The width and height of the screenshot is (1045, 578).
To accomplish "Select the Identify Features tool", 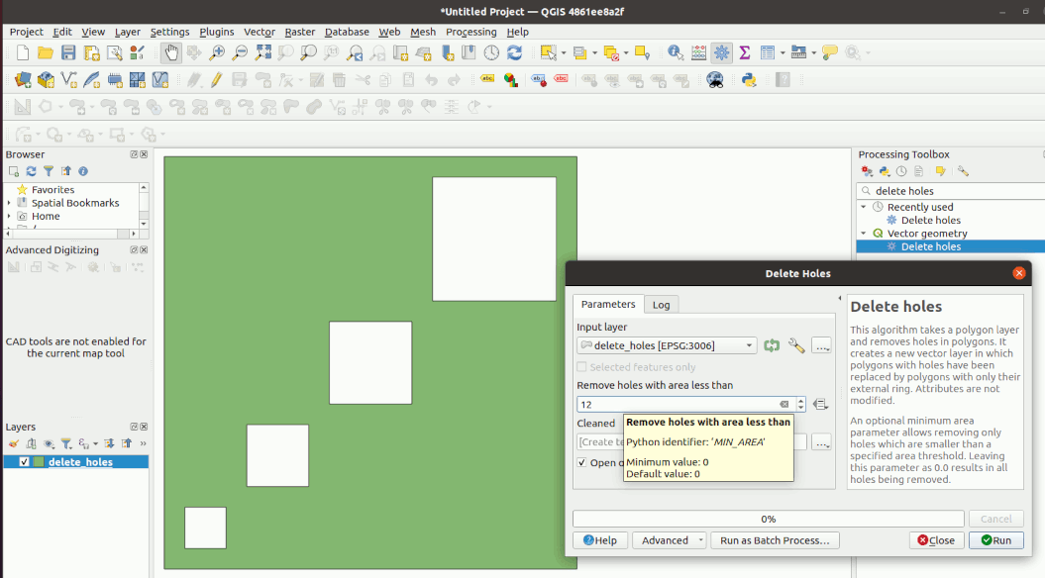I will 676,52.
